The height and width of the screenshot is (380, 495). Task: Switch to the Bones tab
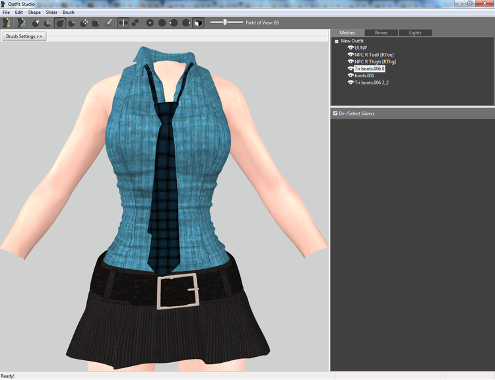[381, 33]
